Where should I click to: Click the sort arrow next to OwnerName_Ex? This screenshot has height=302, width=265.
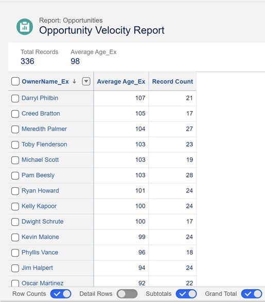pyautogui.click(x=74, y=81)
